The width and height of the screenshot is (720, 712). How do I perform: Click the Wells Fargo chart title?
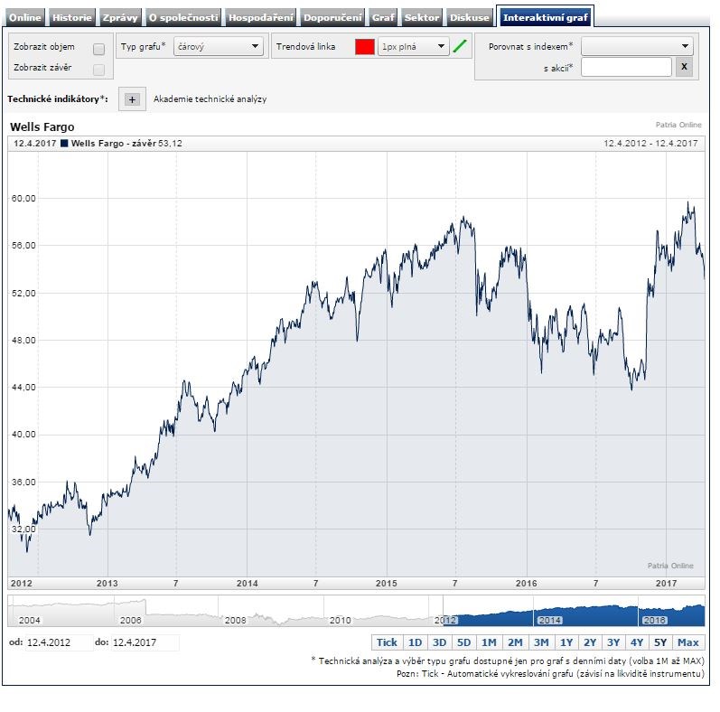click(42, 126)
